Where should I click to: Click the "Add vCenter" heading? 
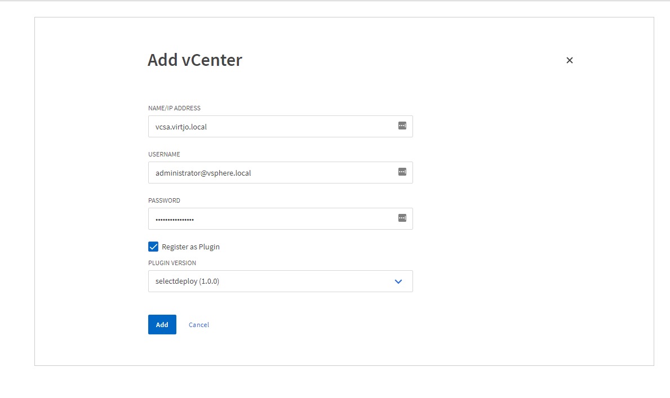coord(195,60)
